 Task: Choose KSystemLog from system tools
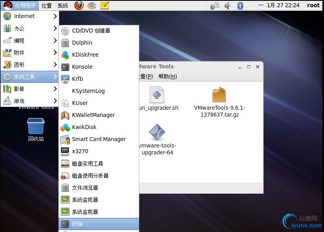[x=99, y=91]
